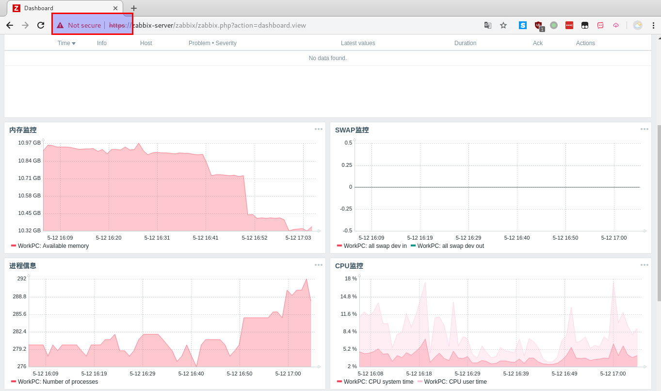The image size is (661, 391).
Task: Open the red LastPass dots extension
Action: pos(569,25)
